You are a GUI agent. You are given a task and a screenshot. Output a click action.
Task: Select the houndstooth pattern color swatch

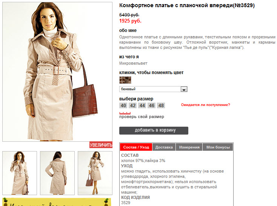[125, 80]
